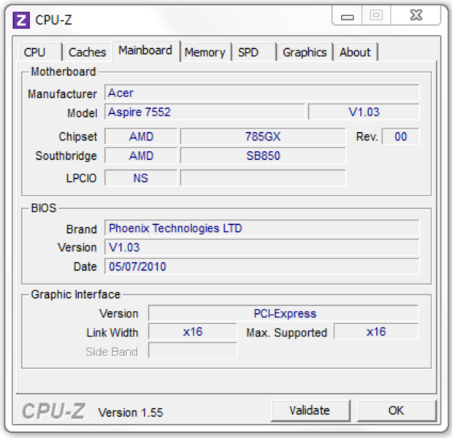Click the Max. Supported field x16
Image resolution: width=452 pixels, height=438 pixels.
coord(376,331)
